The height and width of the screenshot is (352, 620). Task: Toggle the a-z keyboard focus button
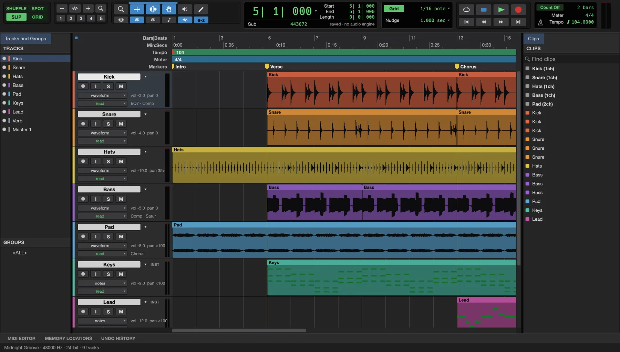pyautogui.click(x=201, y=20)
